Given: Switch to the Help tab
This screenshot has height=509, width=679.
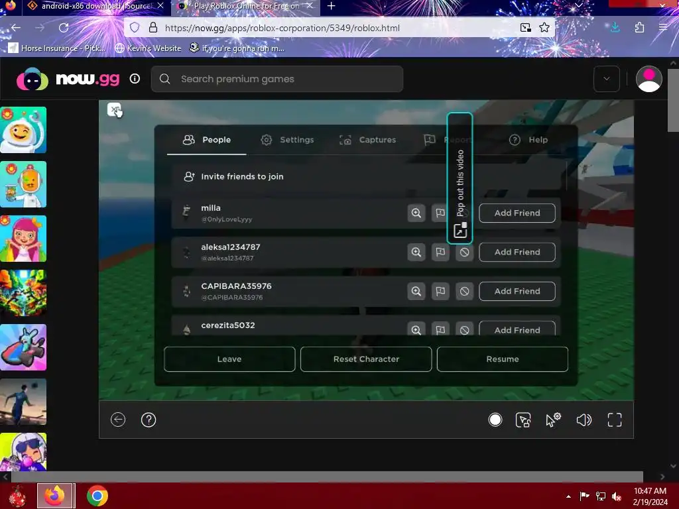Looking at the screenshot, I should [x=528, y=140].
